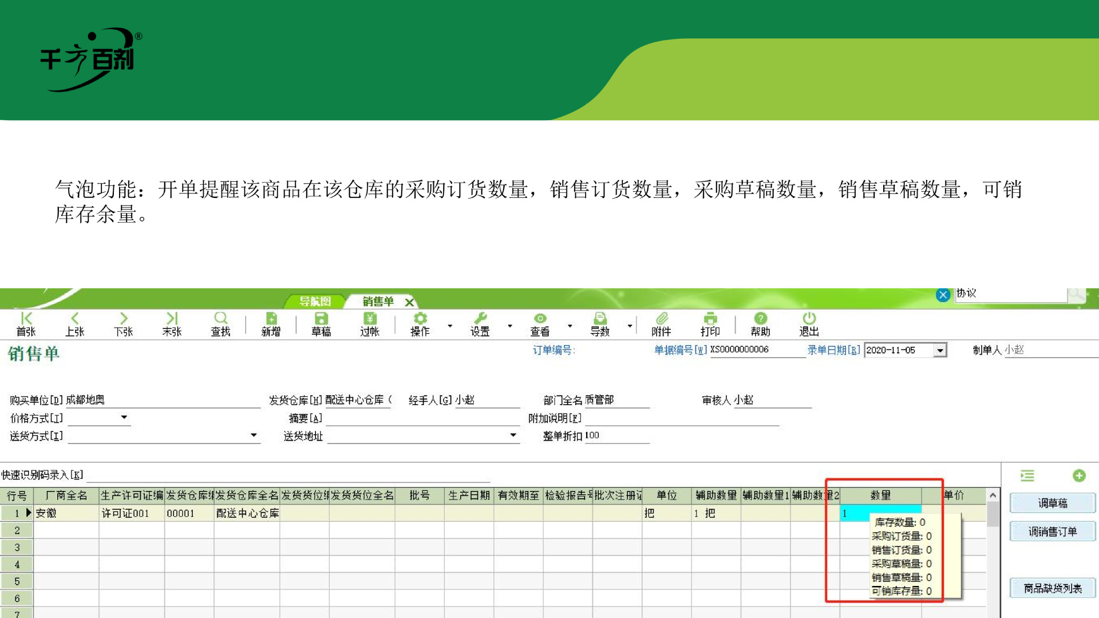1099x618 pixels.
Task: Open the 操作 menu dropdown arrow
Action: (450, 326)
